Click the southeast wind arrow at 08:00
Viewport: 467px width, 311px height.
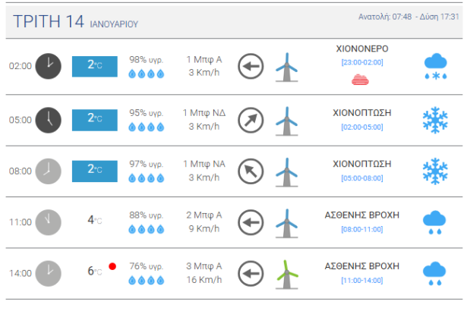coord(251,171)
